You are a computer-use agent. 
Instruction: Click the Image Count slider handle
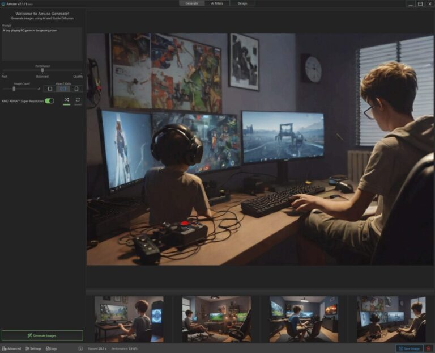[14, 89]
